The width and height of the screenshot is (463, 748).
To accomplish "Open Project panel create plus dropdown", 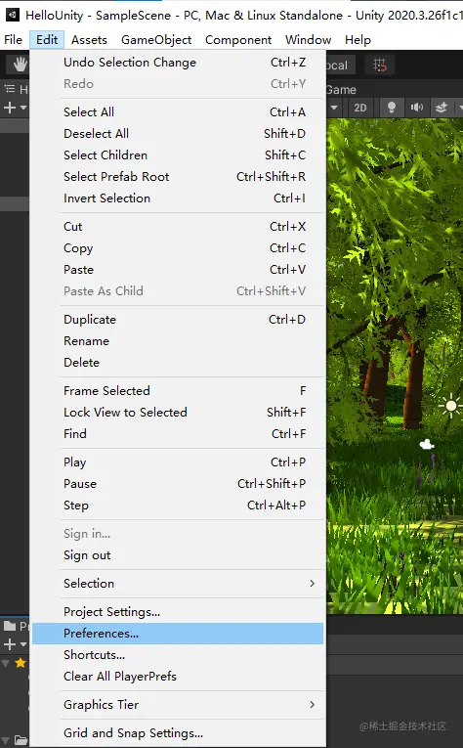I will coord(15,644).
